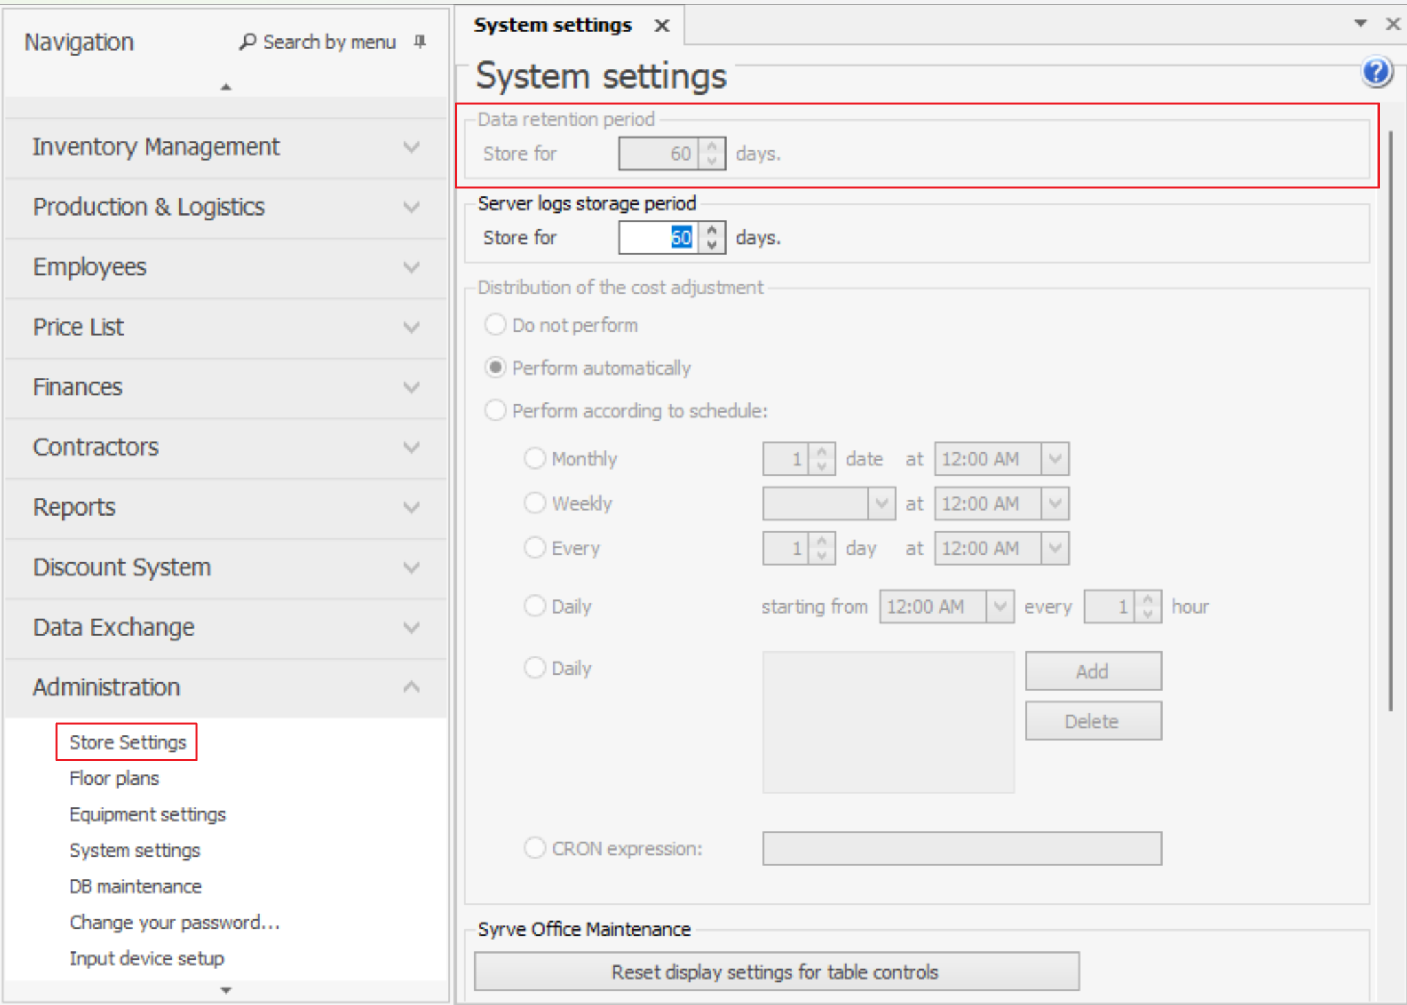This screenshot has height=1005, width=1407.
Task: Open the tab list dropdown arrow at the top right
Action: [x=1360, y=23]
